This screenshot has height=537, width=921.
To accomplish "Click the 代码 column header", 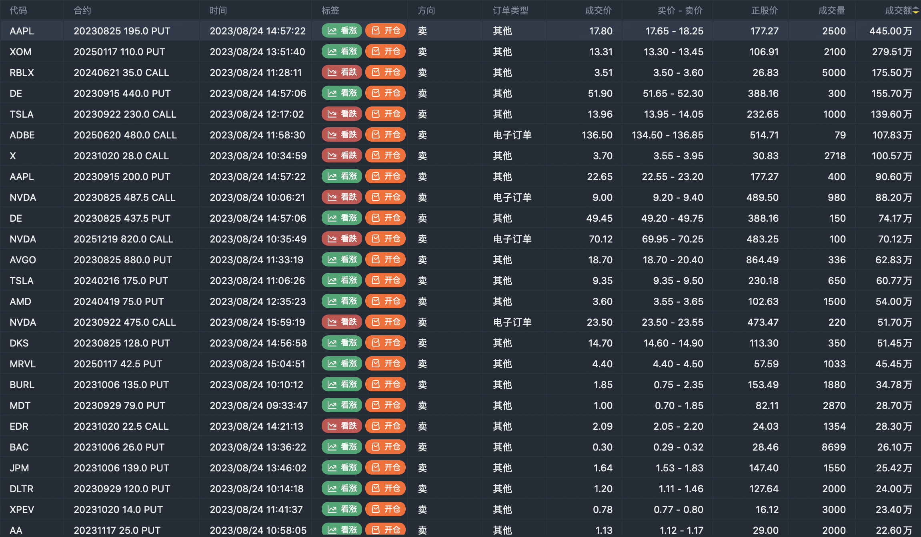I will 18,11.
